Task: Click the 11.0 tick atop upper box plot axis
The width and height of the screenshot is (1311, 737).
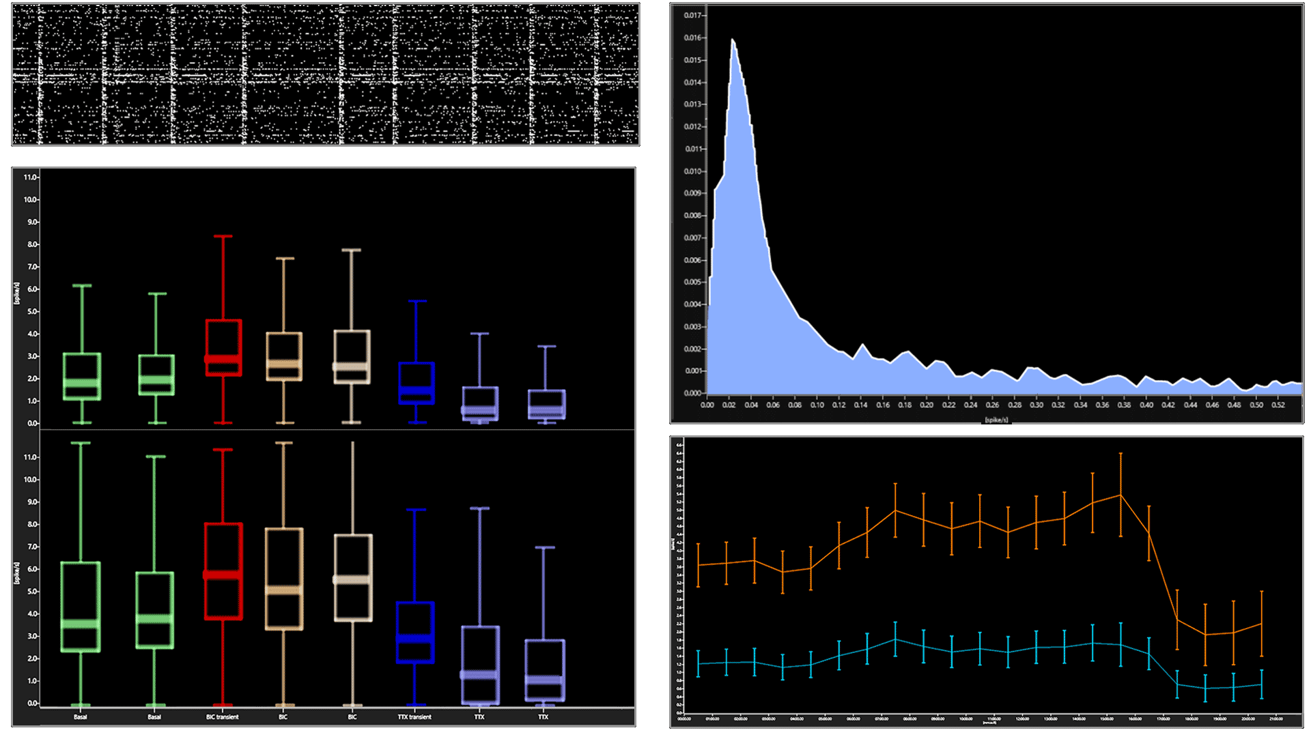Action: click(30, 177)
